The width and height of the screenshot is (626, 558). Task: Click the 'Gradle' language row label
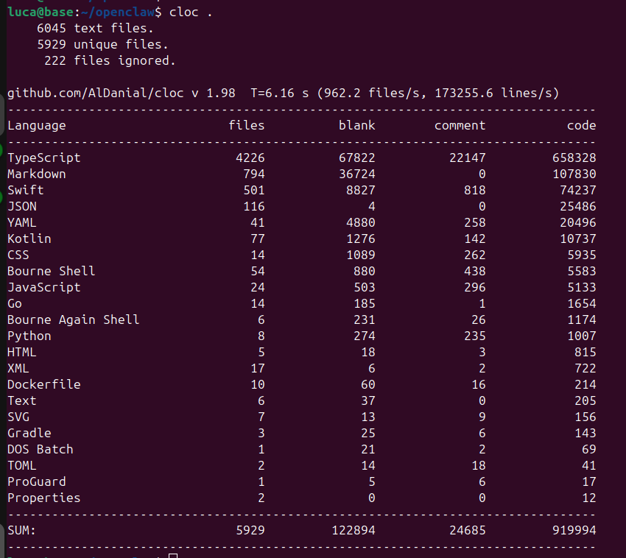[x=29, y=433]
